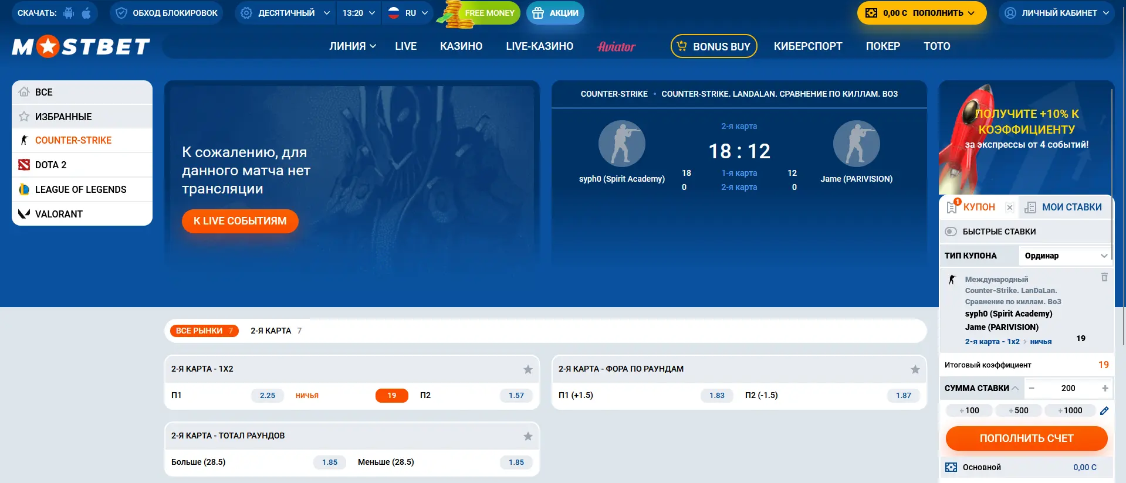Viewport: 1126px width, 483px height.
Task: Delete the bet with trash icon
Action: 1104,277
